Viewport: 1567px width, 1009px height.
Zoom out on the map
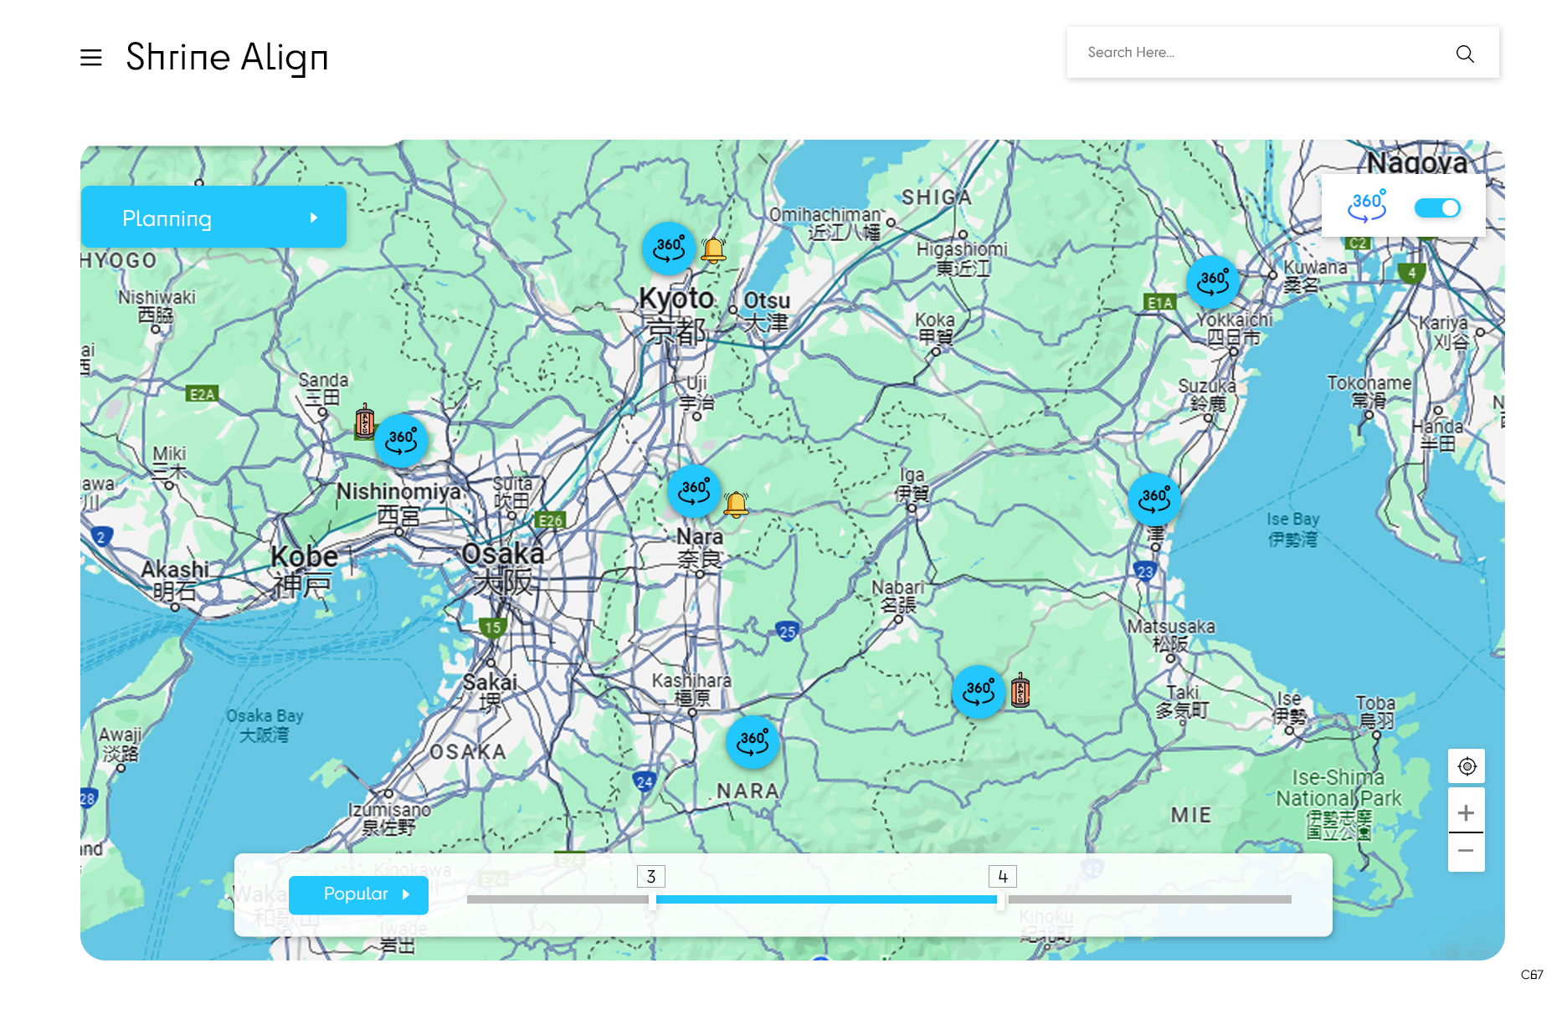[x=1466, y=851]
